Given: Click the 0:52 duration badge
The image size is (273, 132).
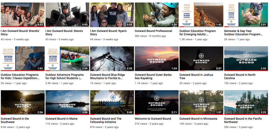Looking at the screenshot, I should (x=40, y=25).
